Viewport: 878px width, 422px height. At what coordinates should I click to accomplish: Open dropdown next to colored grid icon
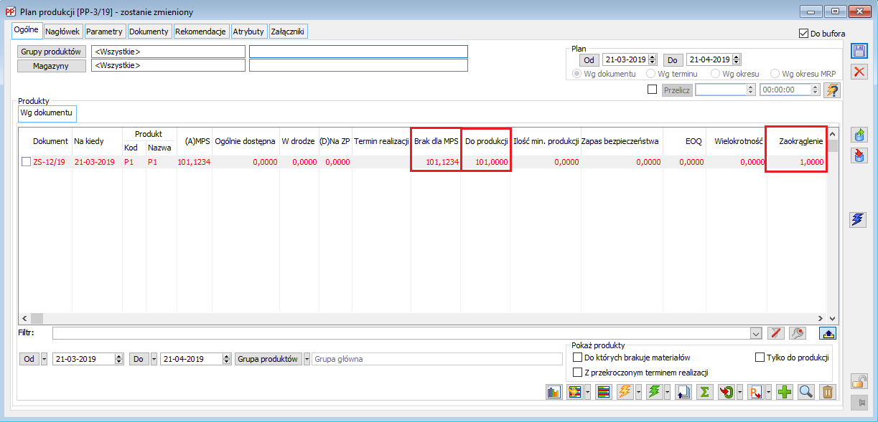(586, 392)
